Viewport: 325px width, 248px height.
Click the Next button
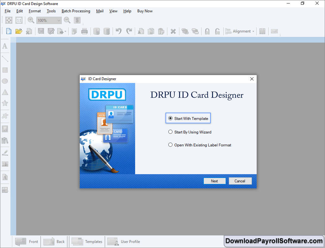[x=214, y=181]
